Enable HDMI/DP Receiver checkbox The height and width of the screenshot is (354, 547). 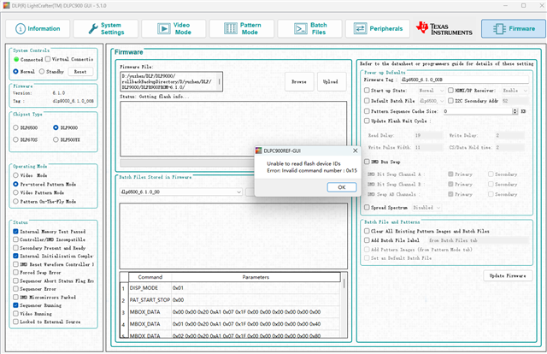coord(450,91)
